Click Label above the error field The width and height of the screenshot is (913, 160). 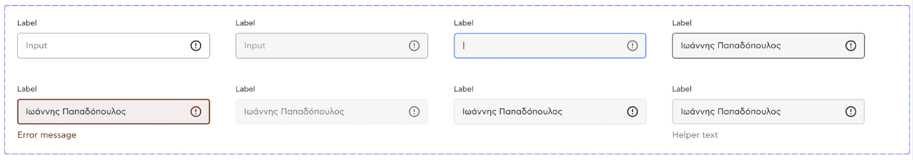(x=27, y=89)
